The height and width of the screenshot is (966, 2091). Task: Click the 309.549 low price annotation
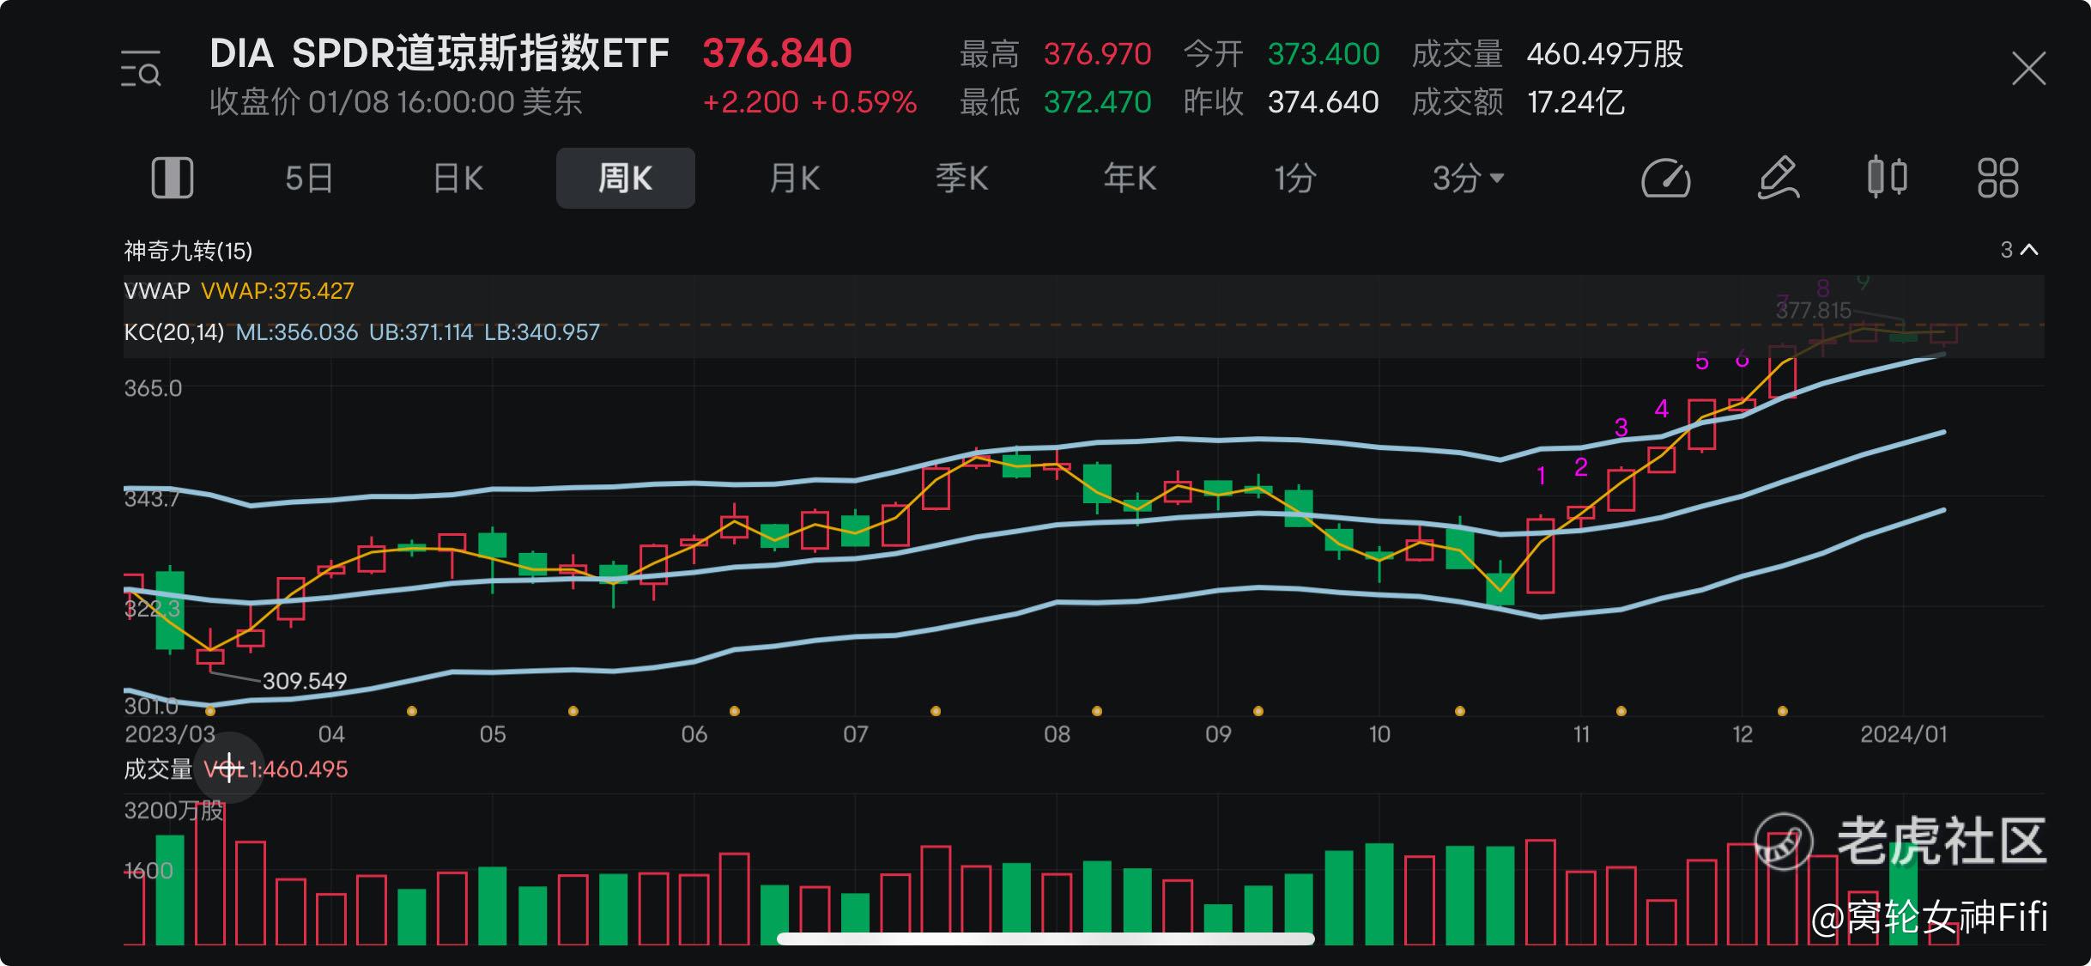click(x=305, y=681)
